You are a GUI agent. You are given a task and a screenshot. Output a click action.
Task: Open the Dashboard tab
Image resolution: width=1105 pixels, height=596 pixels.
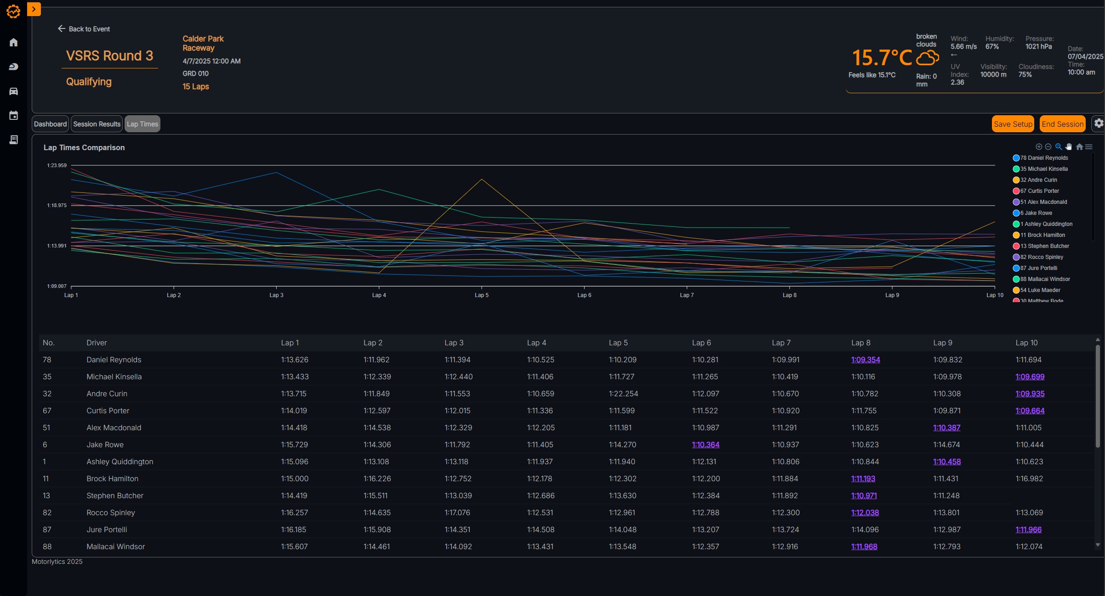point(50,124)
